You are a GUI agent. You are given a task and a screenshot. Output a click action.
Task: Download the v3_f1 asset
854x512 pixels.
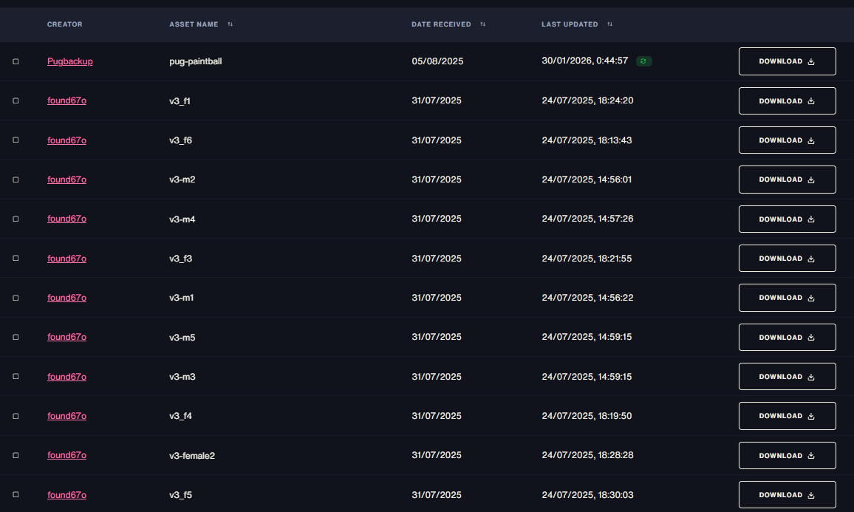pos(787,100)
